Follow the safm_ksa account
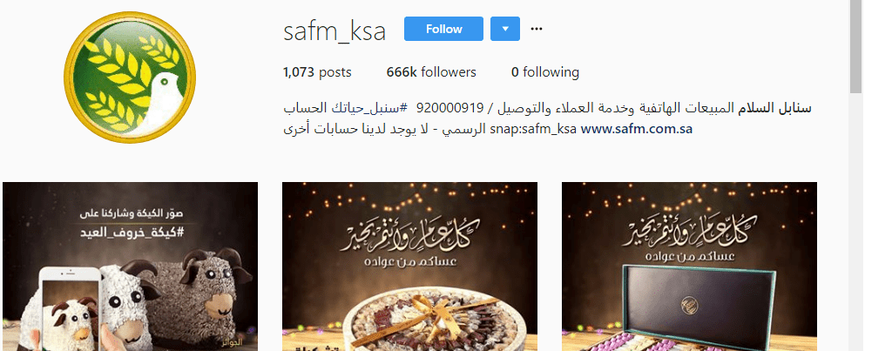The height and width of the screenshot is (351, 892). click(x=443, y=29)
